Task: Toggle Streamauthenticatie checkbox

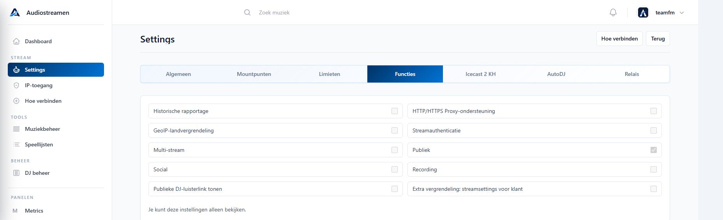Action: tap(654, 130)
